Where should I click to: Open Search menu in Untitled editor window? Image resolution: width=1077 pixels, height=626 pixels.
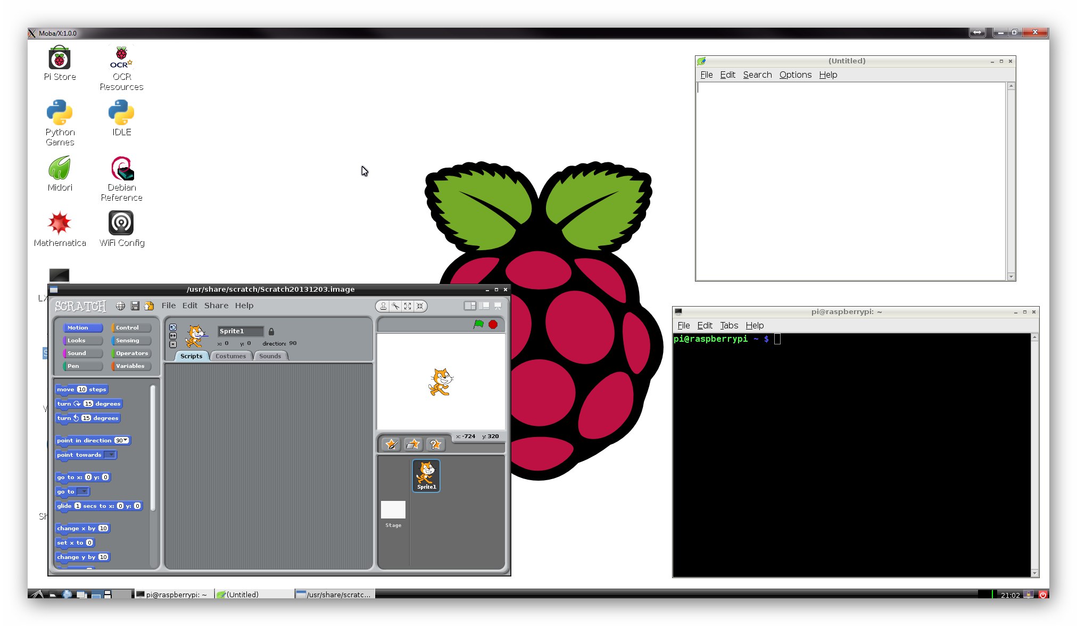tap(757, 75)
